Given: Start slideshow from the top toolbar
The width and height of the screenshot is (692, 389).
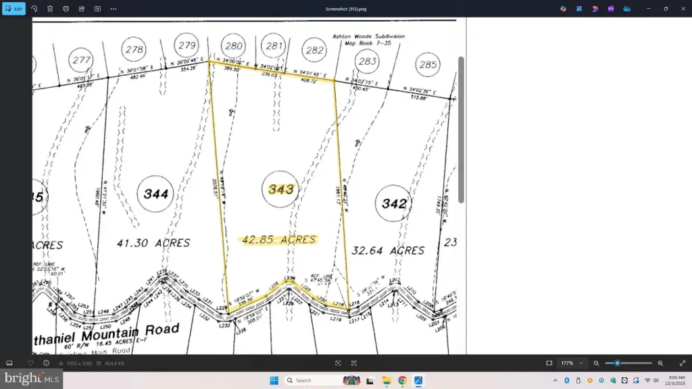Looking at the screenshot, I should tap(97, 9).
